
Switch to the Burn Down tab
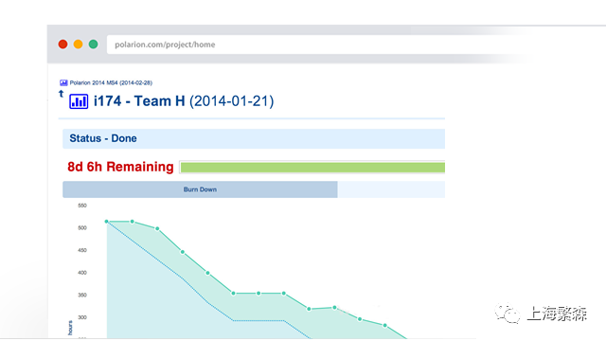(200, 189)
